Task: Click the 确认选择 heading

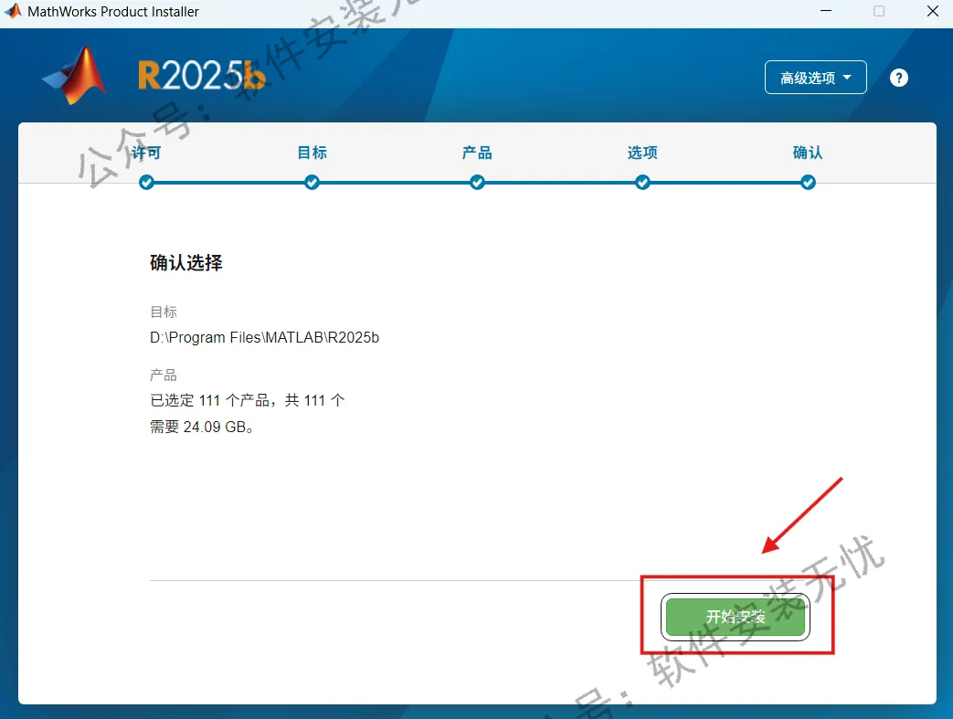Action: (186, 262)
